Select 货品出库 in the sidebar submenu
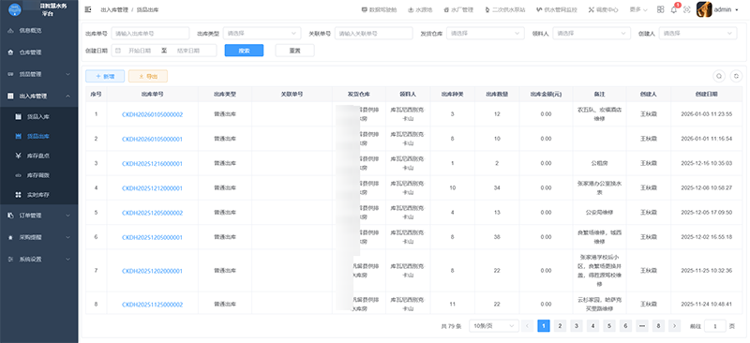 pos(38,136)
